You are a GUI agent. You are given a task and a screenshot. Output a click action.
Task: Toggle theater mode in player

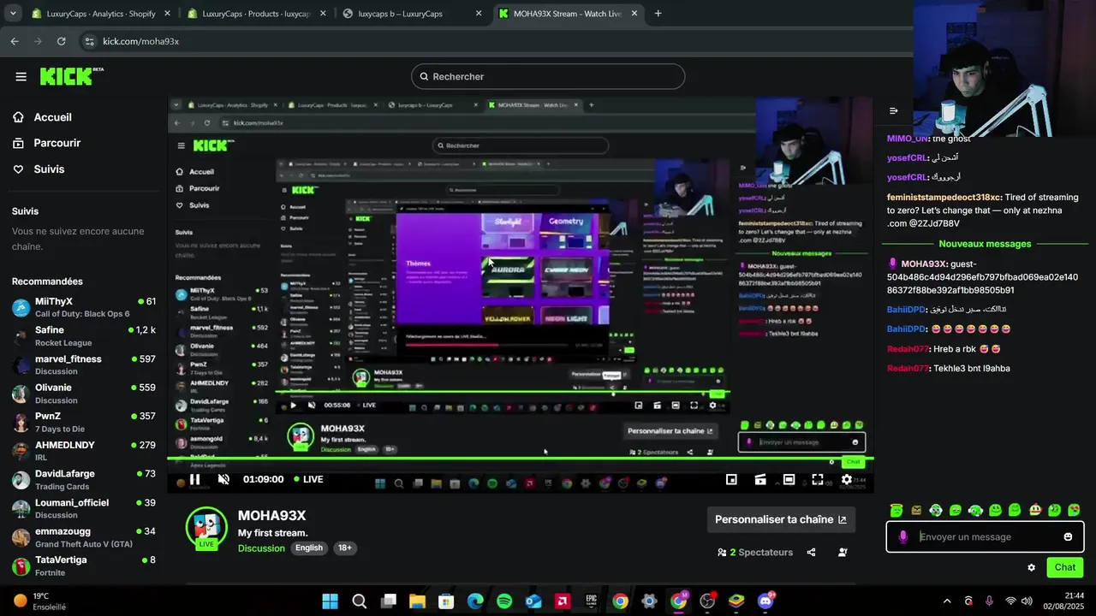789,479
